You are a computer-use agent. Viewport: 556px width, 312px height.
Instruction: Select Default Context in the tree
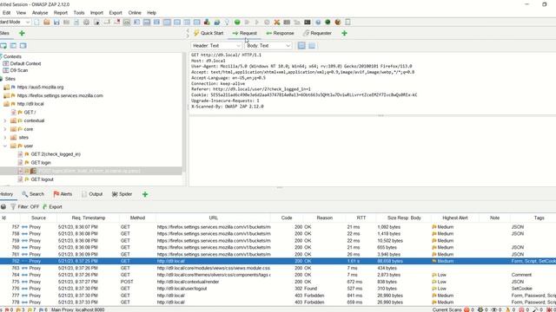click(x=25, y=63)
